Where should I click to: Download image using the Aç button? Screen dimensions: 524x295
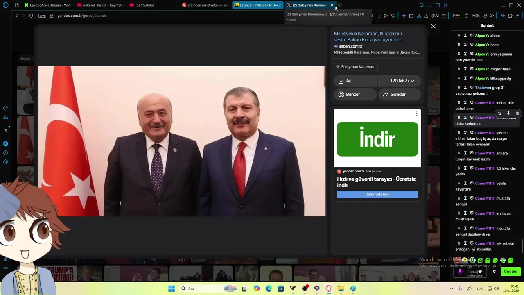pyautogui.click(x=355, y=81)
